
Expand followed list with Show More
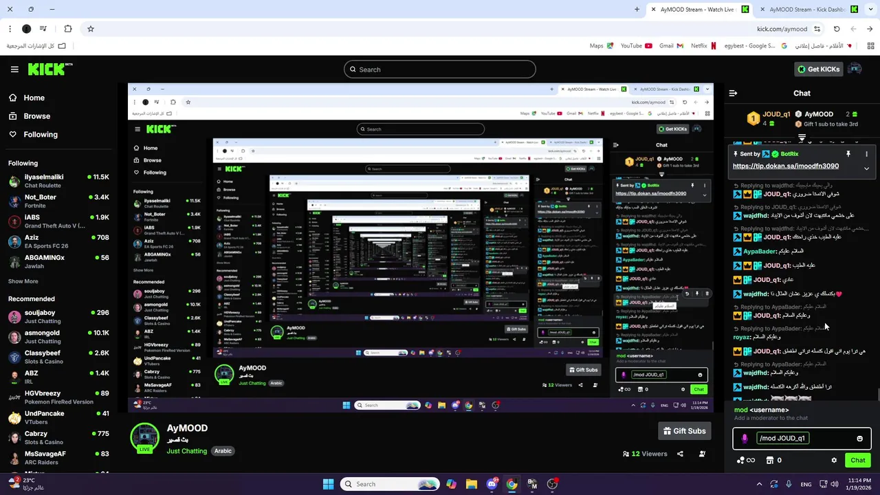point(23,281)
